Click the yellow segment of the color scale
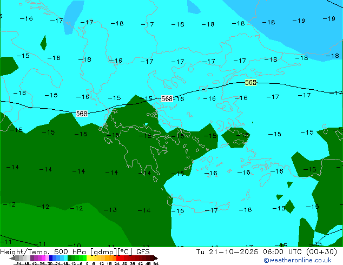Viewport: 343px width, 265px height. tap(88, 258)
